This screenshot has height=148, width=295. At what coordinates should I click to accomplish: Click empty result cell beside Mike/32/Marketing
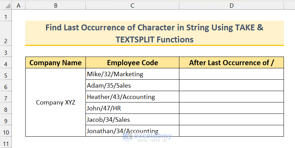231,74
